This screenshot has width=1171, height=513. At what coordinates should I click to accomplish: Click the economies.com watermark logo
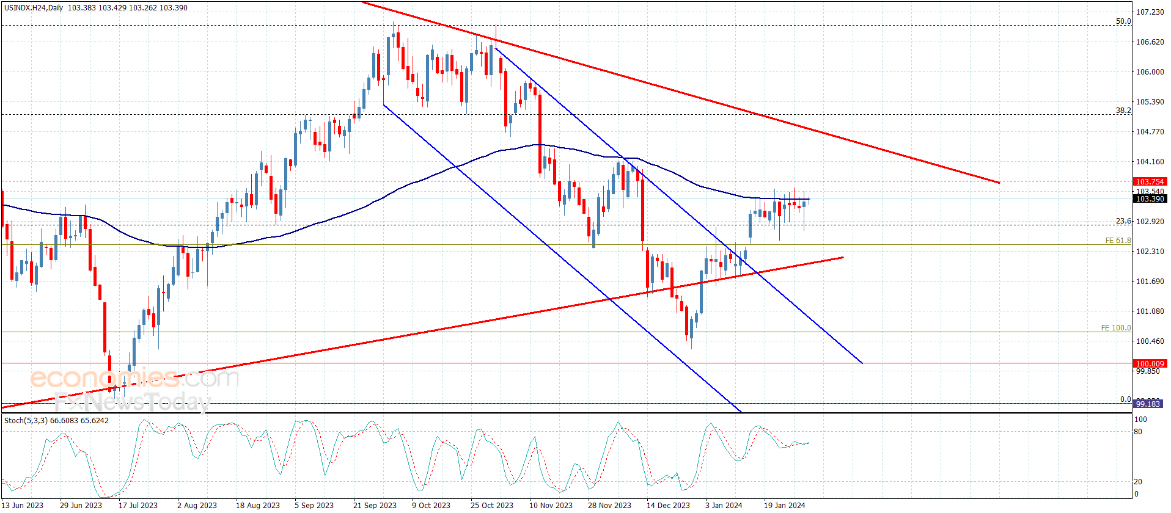pyautogui.click(x=134, y=378)
